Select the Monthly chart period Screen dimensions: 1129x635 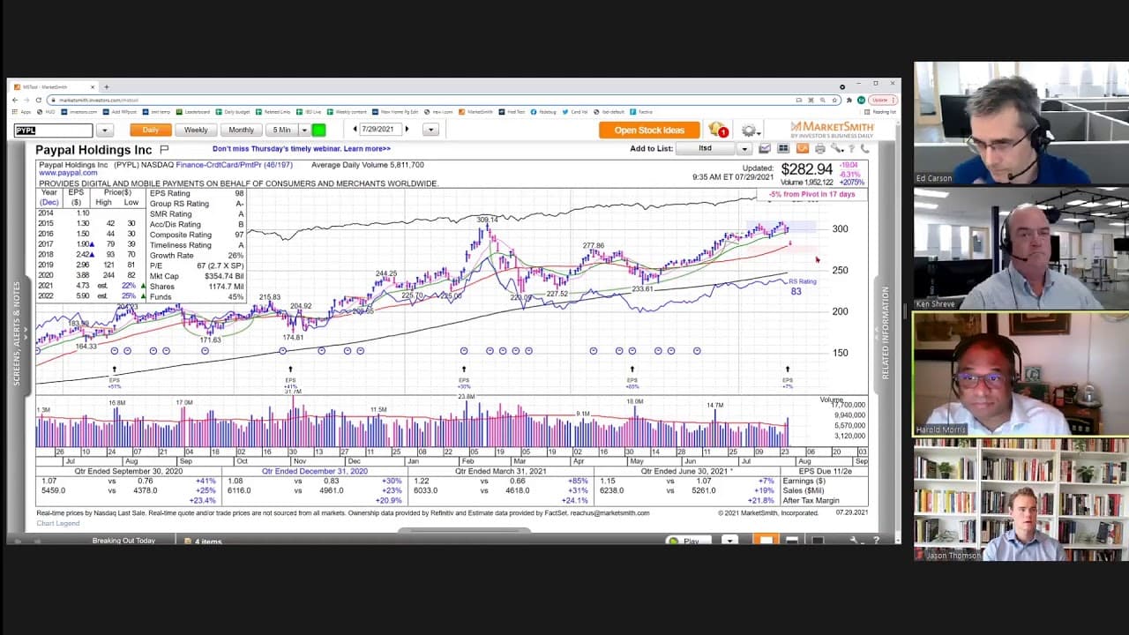click(241, 130)
